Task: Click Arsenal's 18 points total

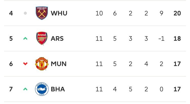Action: pyautogui.click(x=177, y=38)
